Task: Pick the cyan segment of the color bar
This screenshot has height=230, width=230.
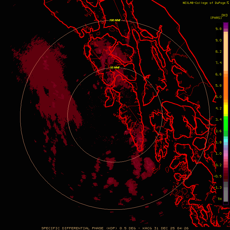Action: [x=226, y=140]
